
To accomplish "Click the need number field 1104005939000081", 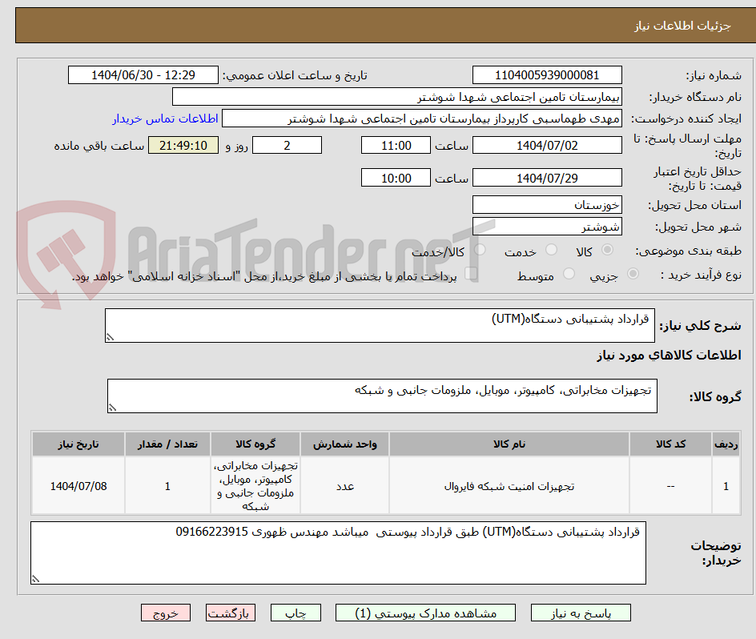I will click(547, 74).
